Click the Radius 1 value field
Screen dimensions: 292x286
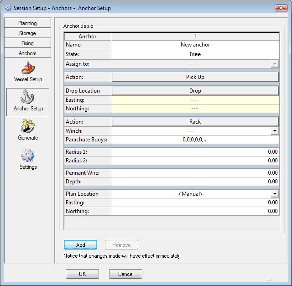point(195,152)
